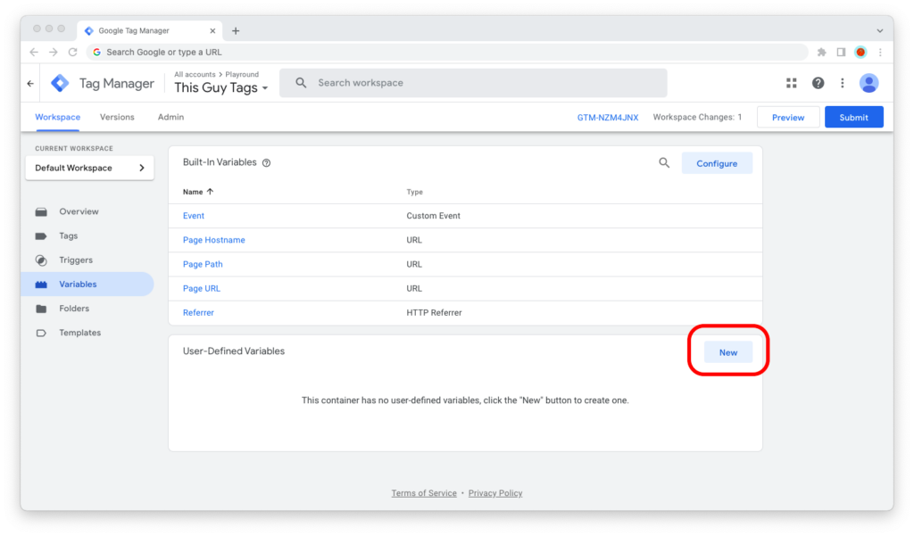Image resolution: width=914 pixels, height=536 pixels.
Task: Open the browser extensions puzzle icon
Action: click(821, 53)
